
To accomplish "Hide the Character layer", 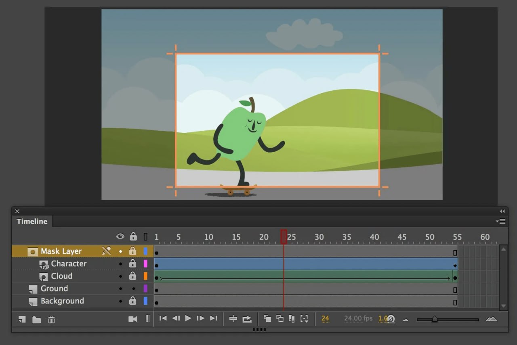I will pos(120,263).
